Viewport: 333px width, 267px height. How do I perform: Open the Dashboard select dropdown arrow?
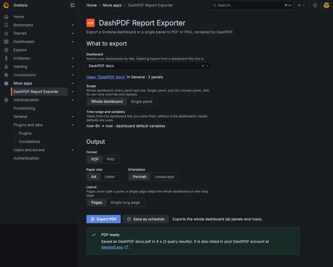click(207, 66)
